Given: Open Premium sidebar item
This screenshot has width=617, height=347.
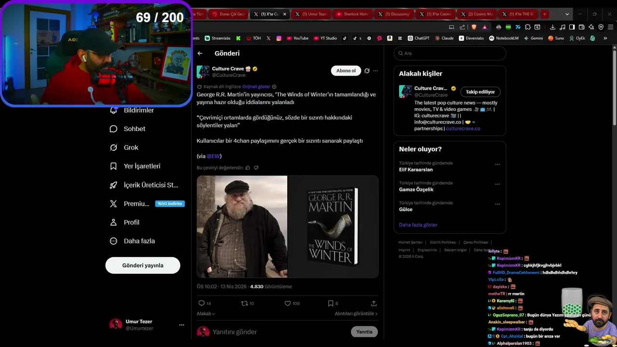Looking at the screenshot, I should (147, 204).
